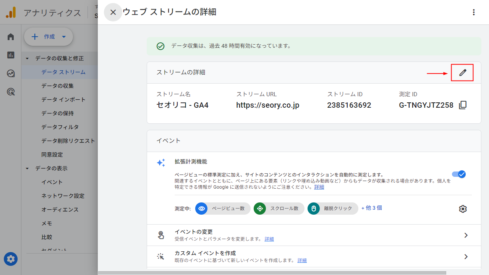Click the +他3個 link to show more measurements
Viewport: 489px width, 275px height.
371,208
